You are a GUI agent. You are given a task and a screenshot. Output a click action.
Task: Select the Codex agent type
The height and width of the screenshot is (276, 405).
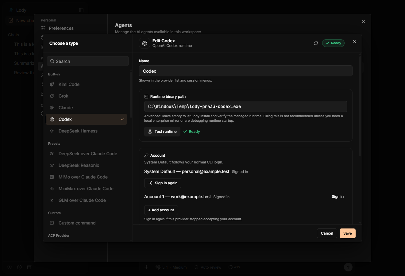[87, 119]
